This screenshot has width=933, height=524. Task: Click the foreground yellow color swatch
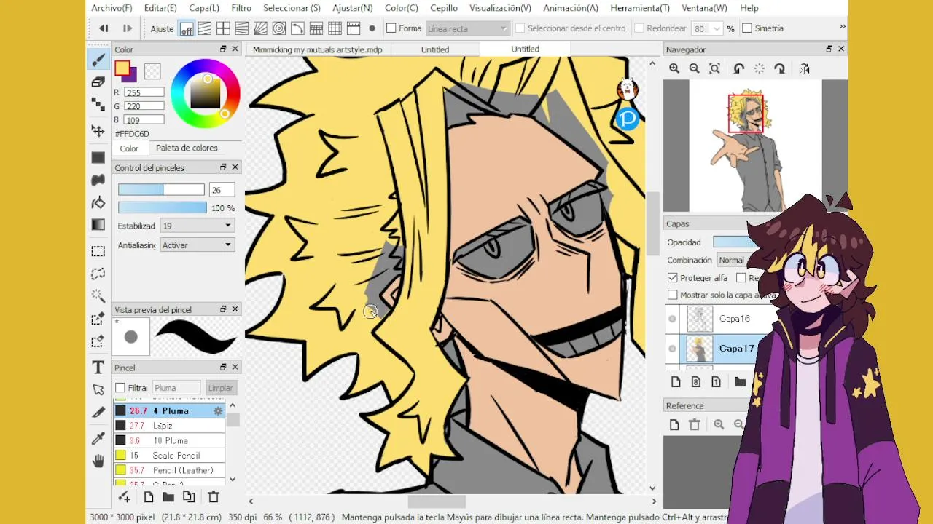(122, 68)
